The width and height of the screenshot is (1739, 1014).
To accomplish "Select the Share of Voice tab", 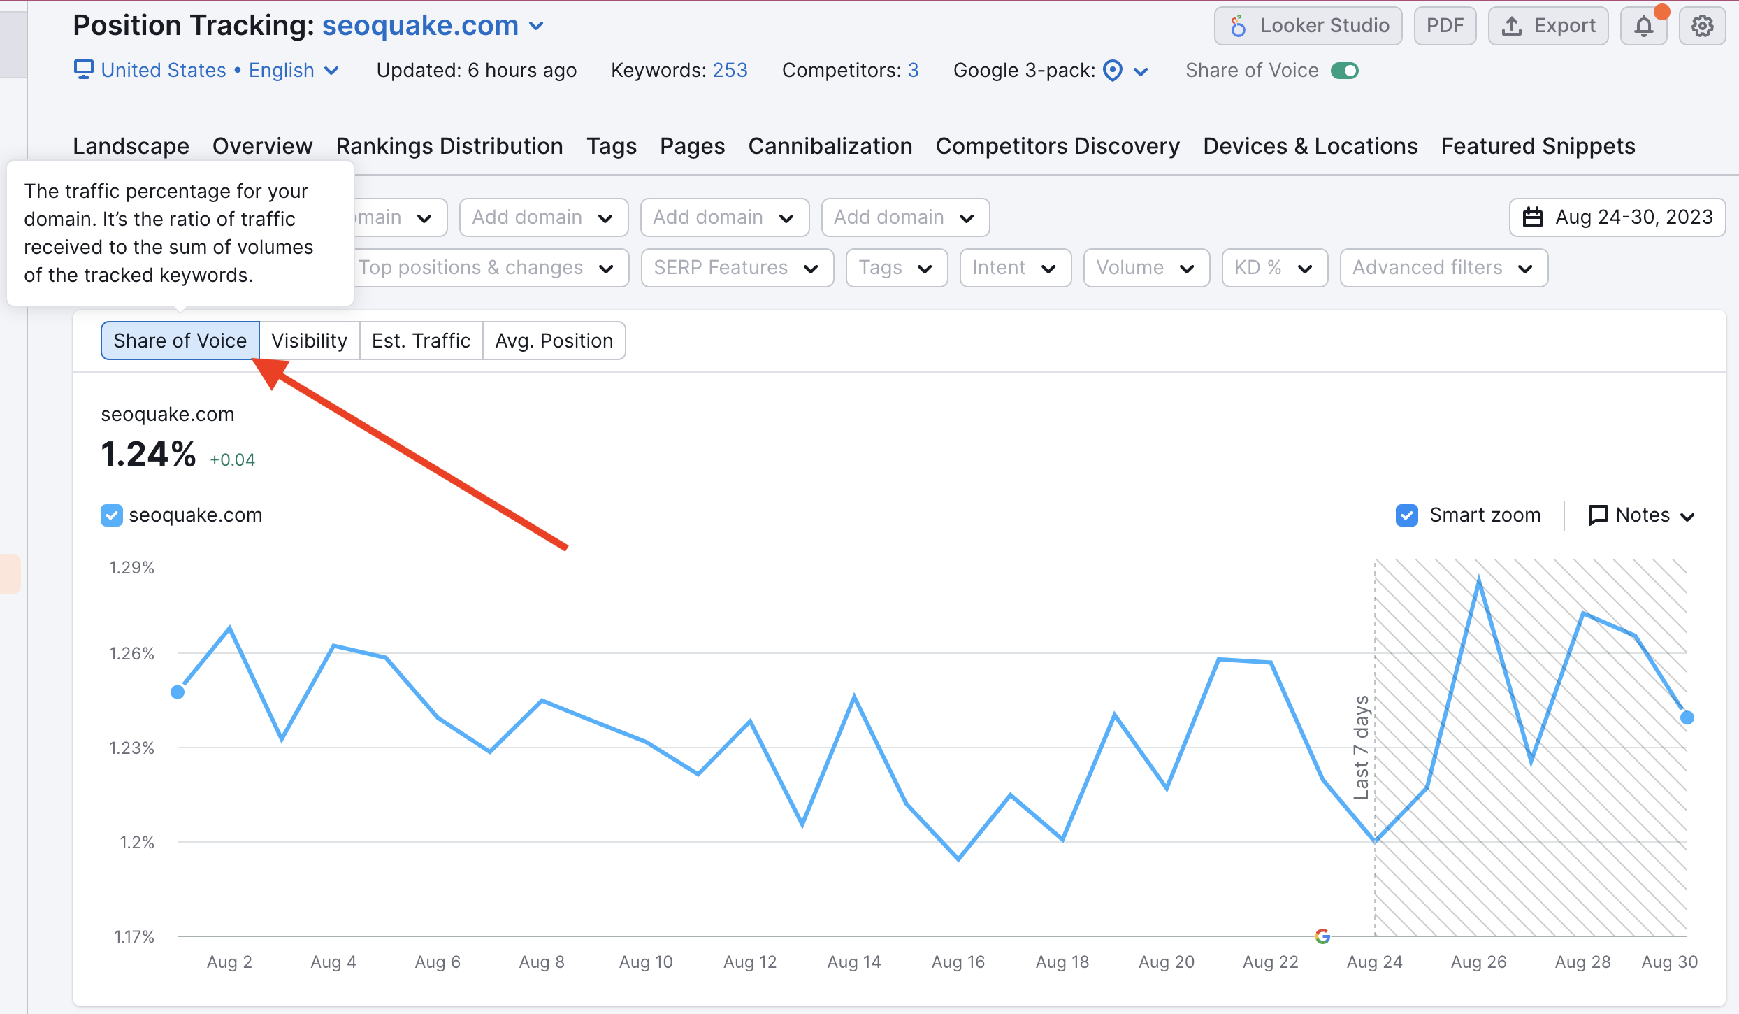I will [178, 341].
